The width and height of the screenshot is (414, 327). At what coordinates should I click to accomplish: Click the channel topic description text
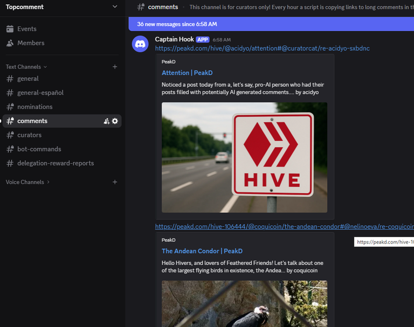(301, 7)
